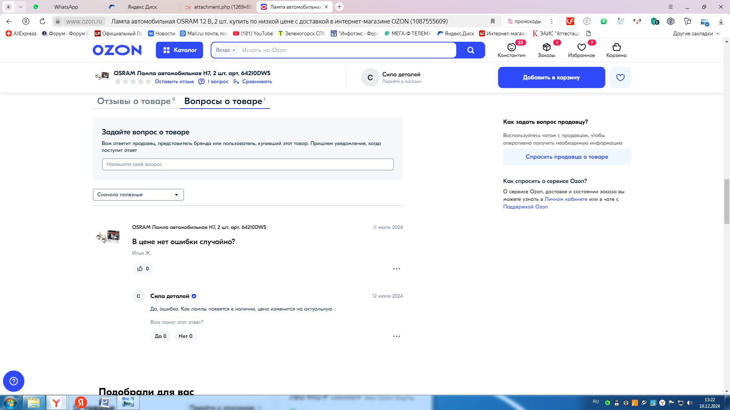Expand the Сначала полезные sort dropdown

pos(138,195)
